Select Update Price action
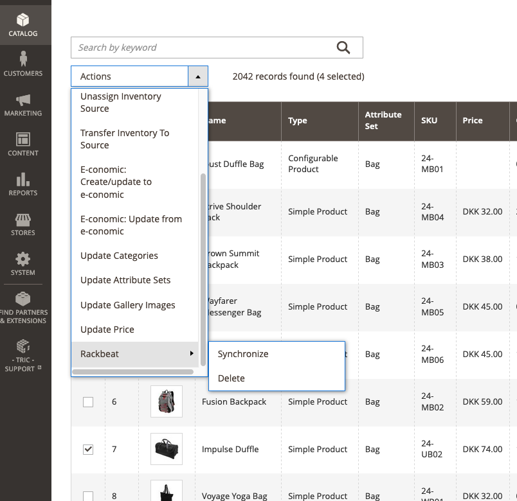 (107, 330)
